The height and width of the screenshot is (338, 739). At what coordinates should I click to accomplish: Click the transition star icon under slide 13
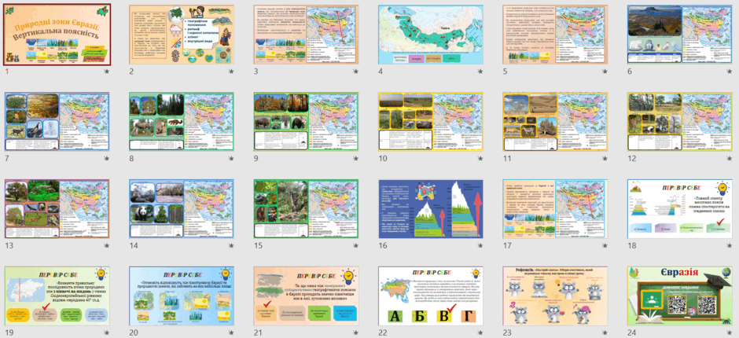coord(107,246)
